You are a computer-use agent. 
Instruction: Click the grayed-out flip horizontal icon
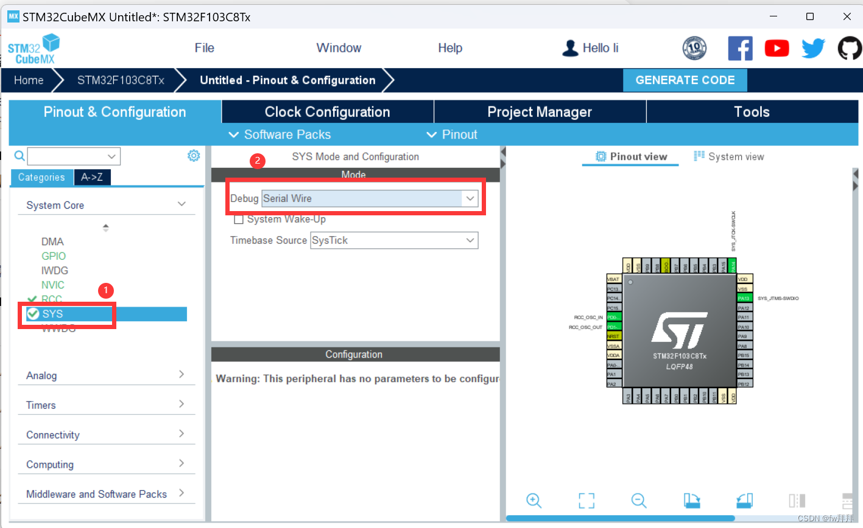coord(797,501)
